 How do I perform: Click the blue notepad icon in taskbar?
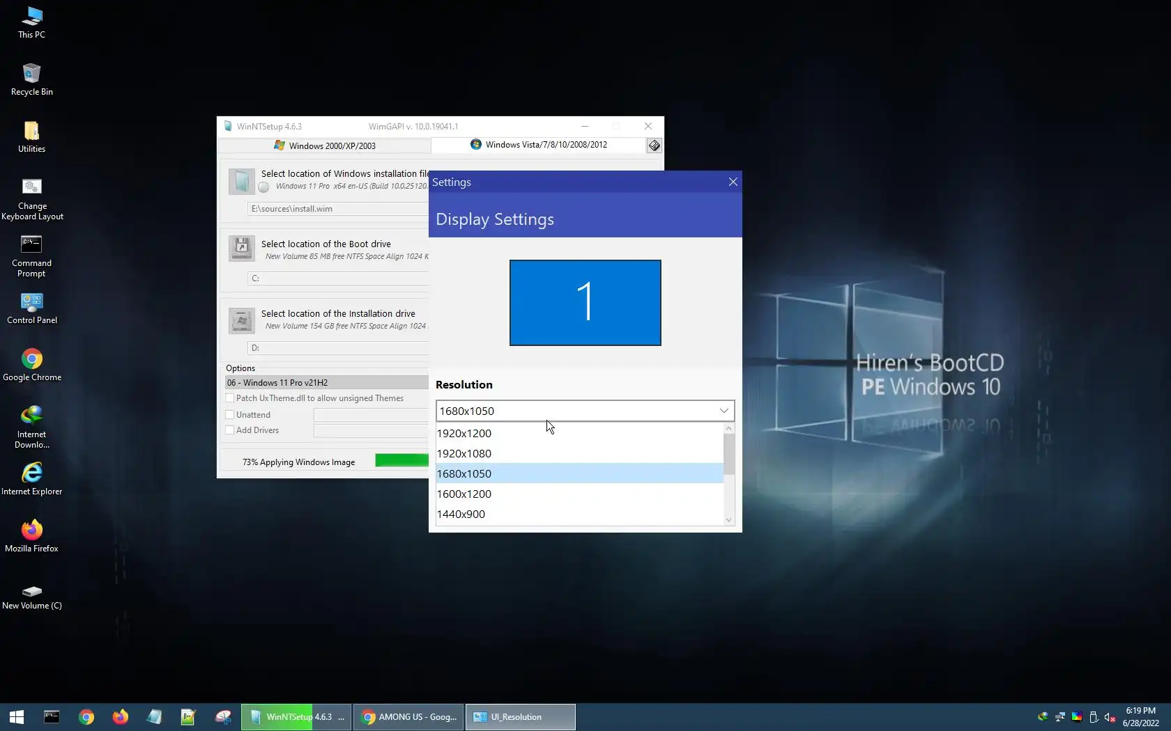click(x=155, y=717)
